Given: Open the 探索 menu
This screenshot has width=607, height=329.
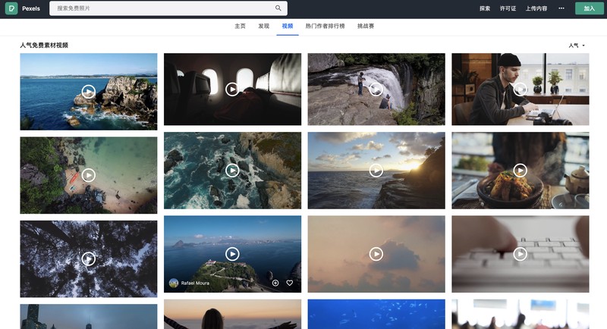Looking at the screenshot, I should coord(485,8).
